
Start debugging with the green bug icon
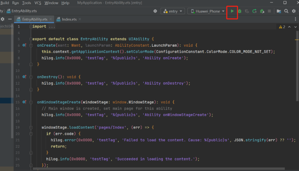tap(240, 11)
